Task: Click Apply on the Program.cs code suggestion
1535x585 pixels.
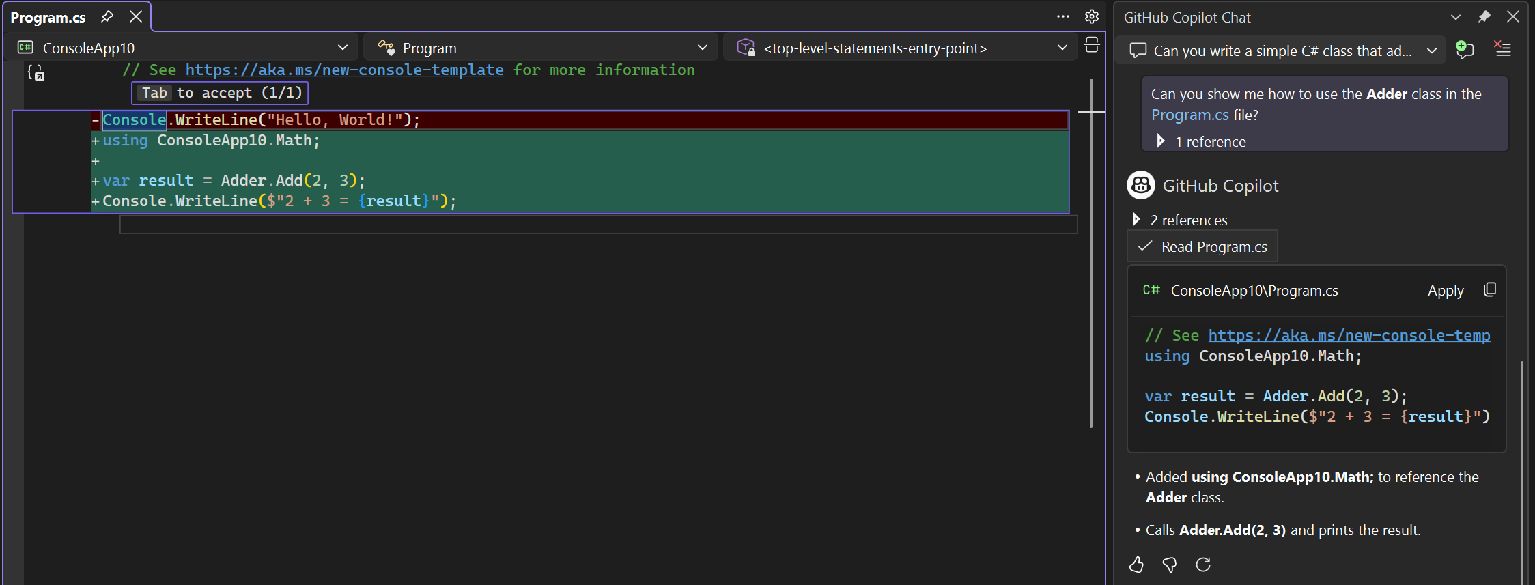Action: (x=1445, y=291)
